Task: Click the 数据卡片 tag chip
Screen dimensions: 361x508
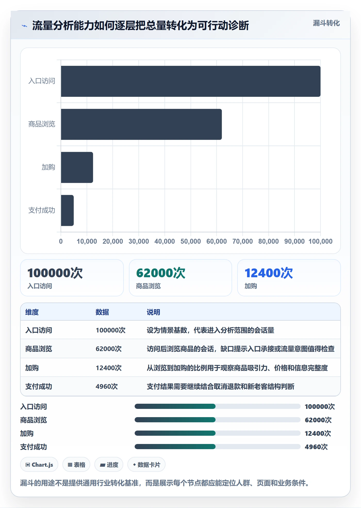Action: [x=146, y=465]
